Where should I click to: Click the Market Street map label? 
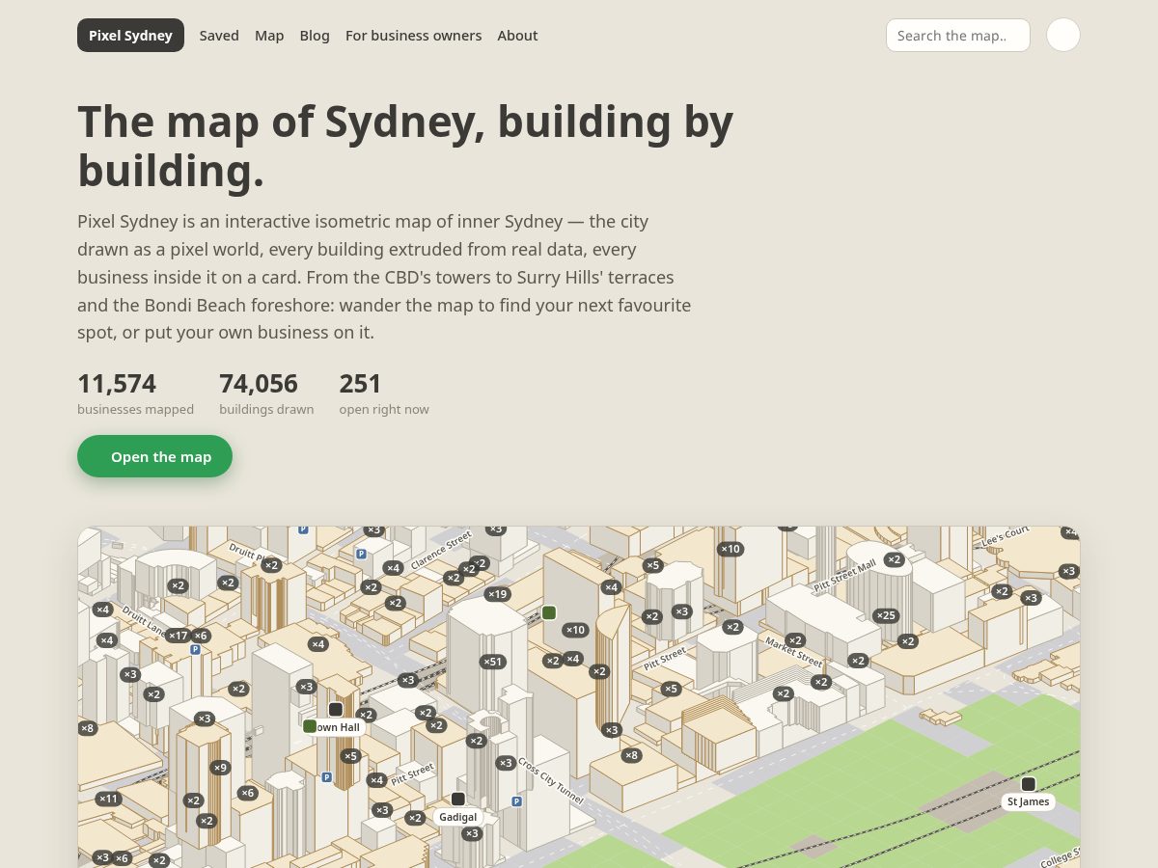[793, 652]
